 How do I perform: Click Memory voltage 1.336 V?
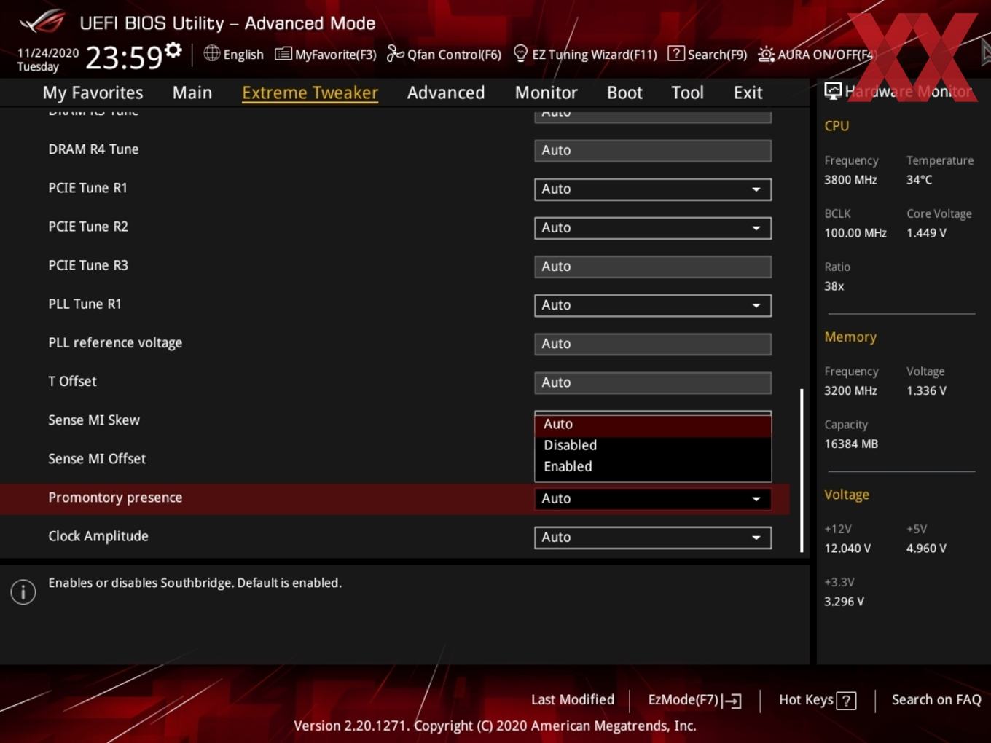click(926, 390)
